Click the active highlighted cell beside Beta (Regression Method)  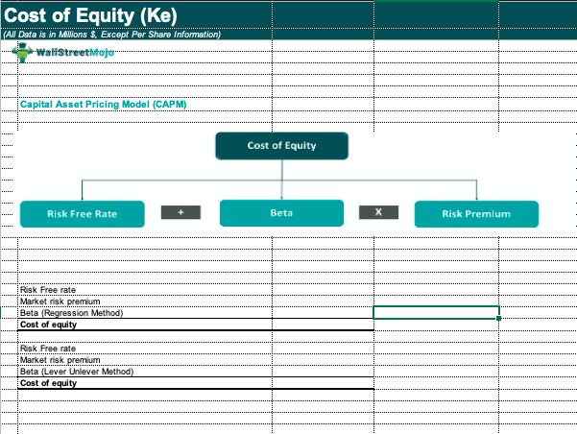click(x=436, y=312)
